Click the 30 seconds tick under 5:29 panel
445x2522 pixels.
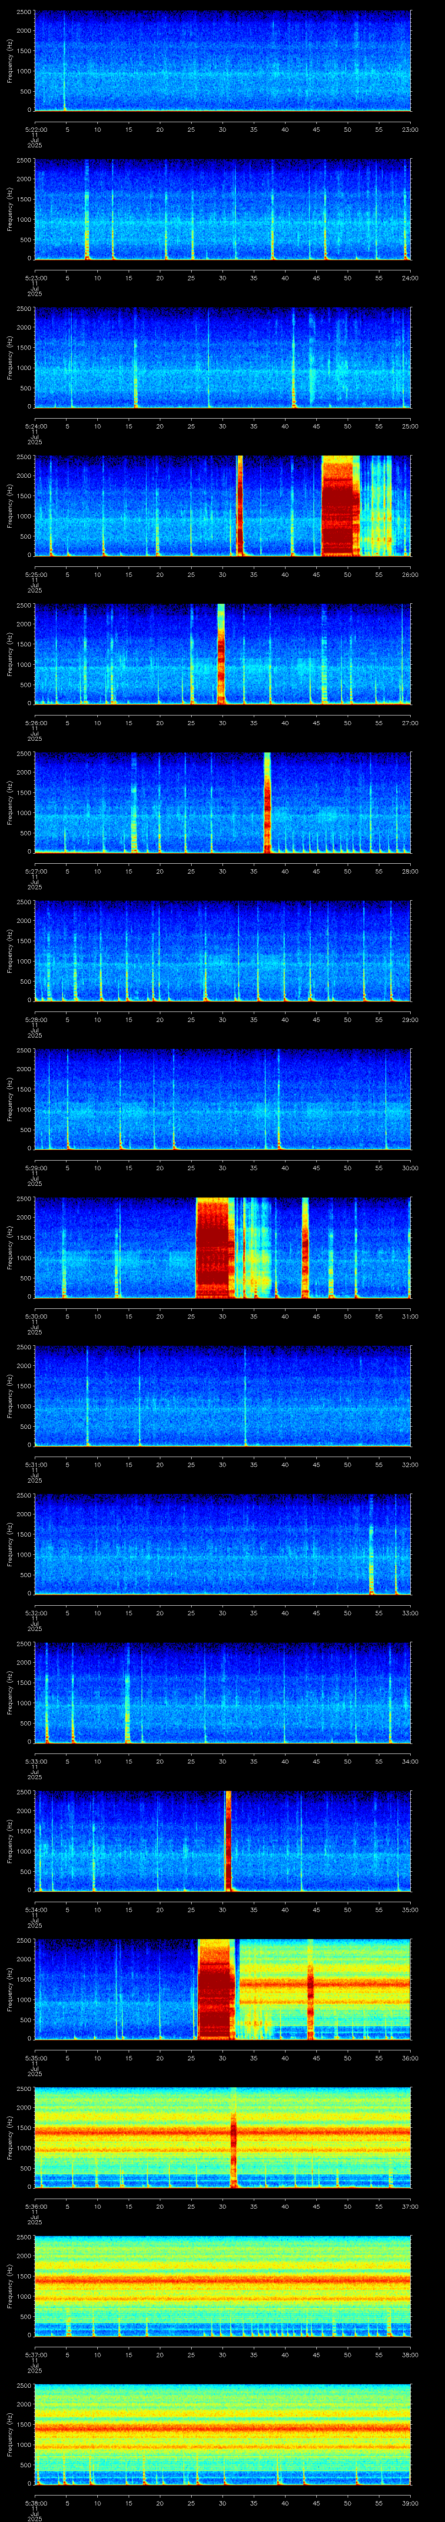[x=222, y=1168]
